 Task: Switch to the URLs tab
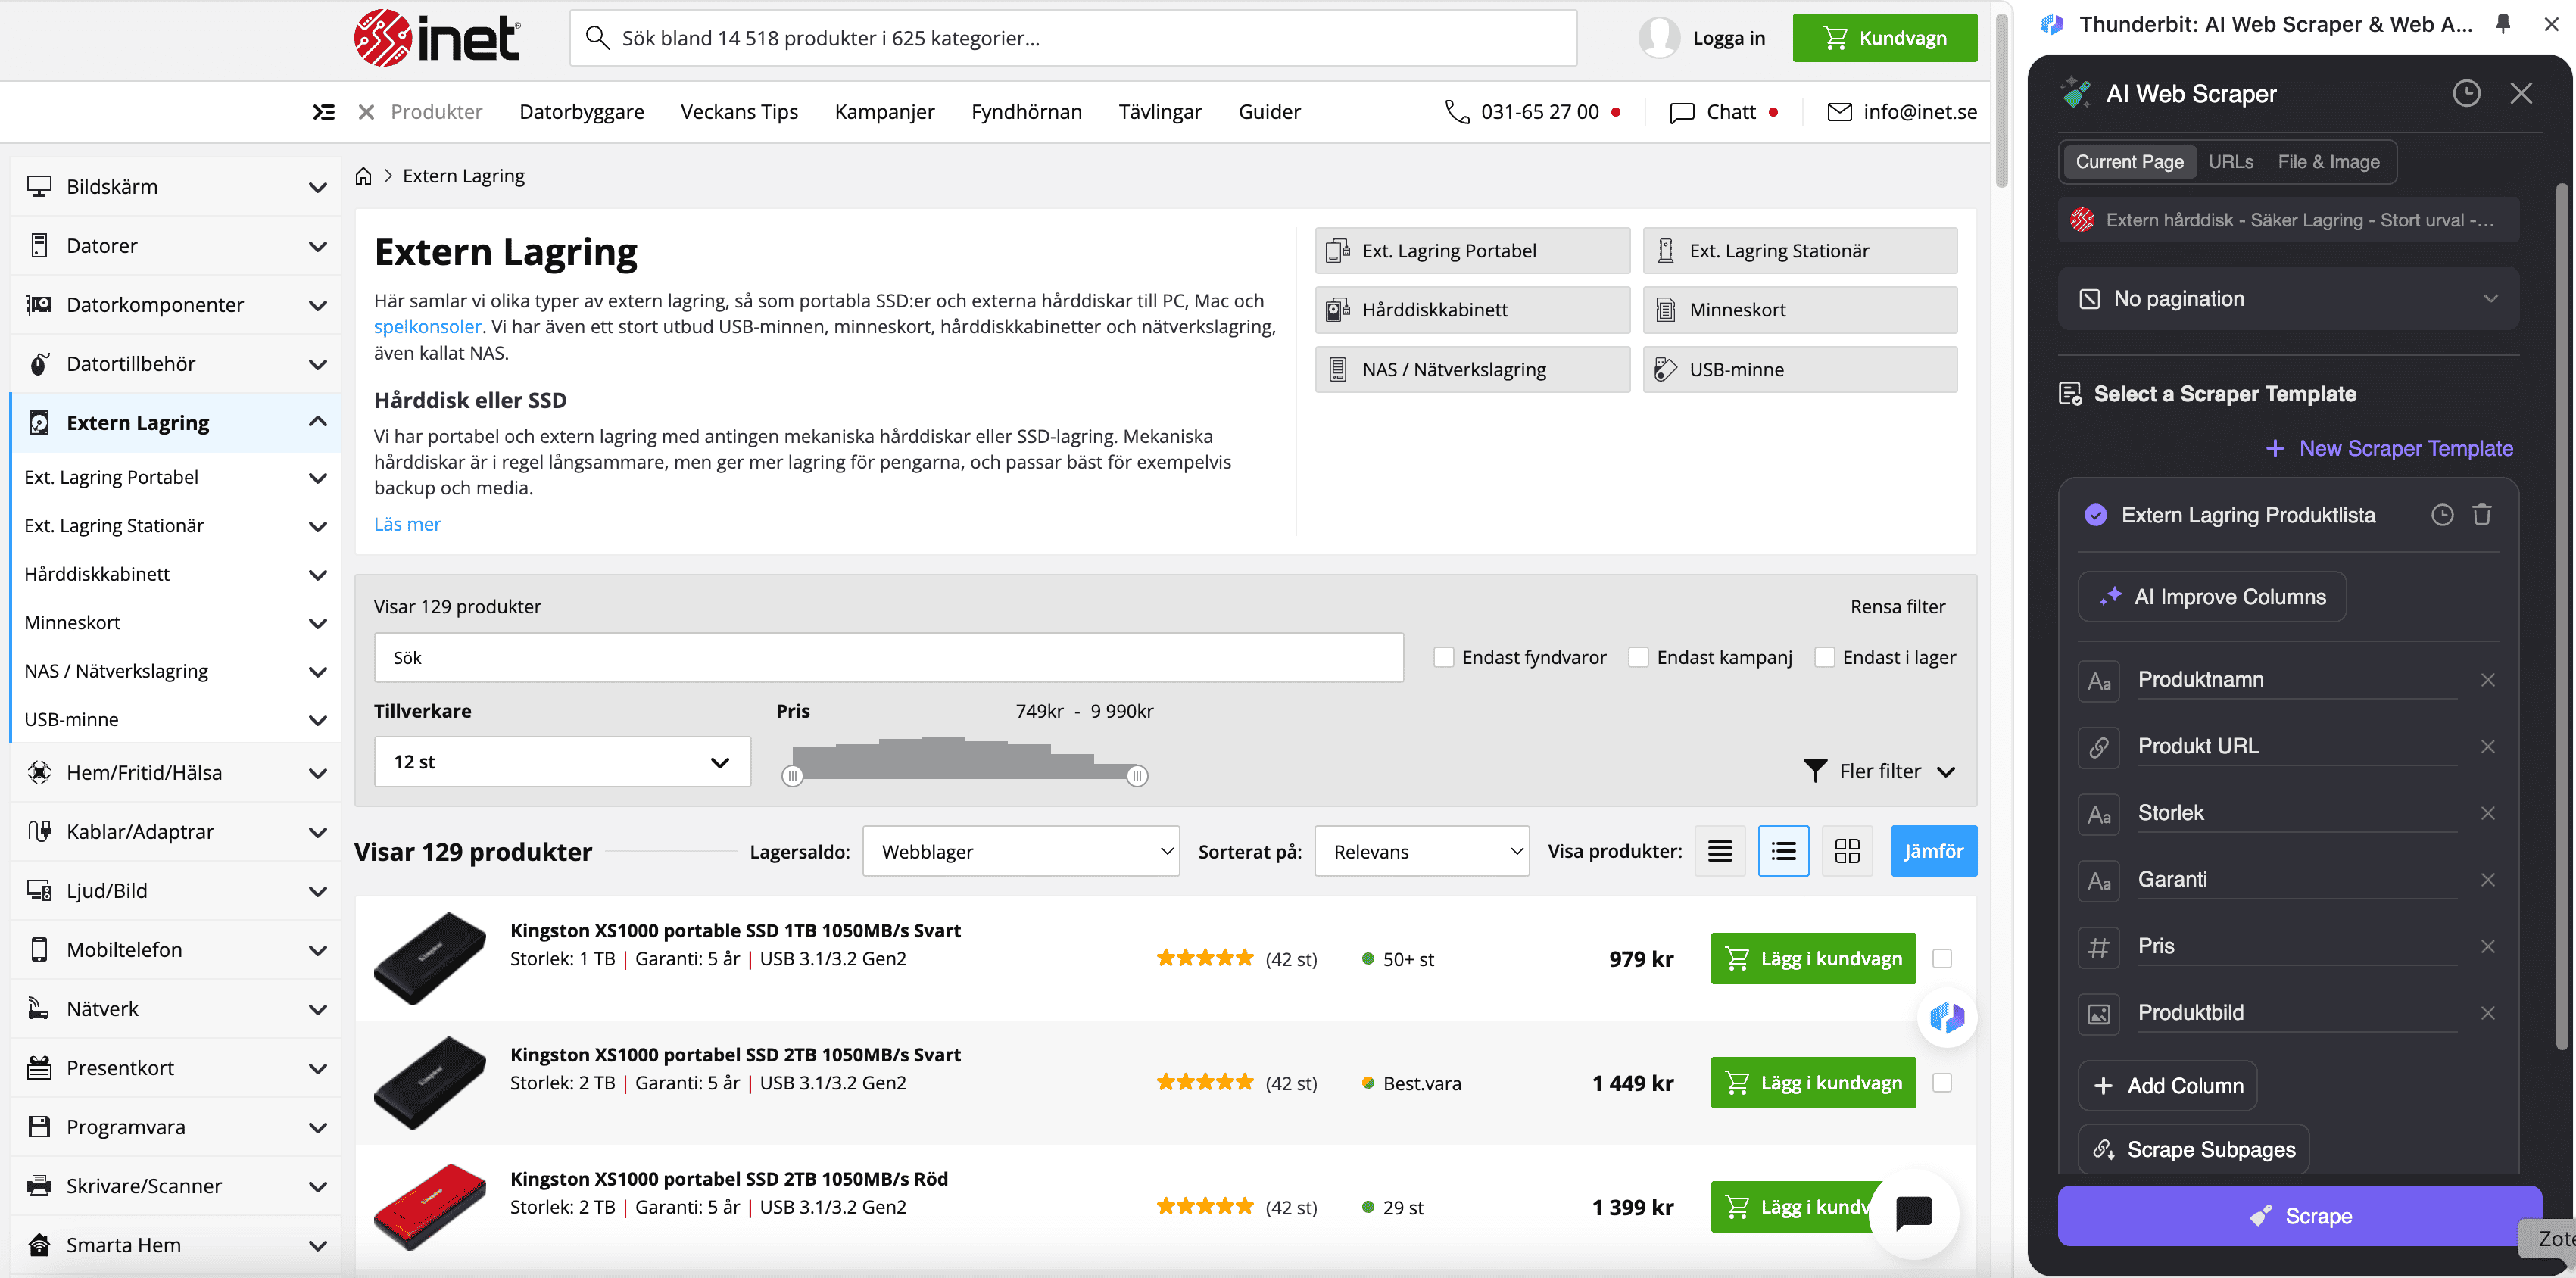tap(2230, 162)
